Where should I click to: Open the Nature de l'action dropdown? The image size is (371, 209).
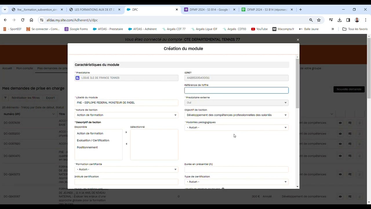pos(126,115)
